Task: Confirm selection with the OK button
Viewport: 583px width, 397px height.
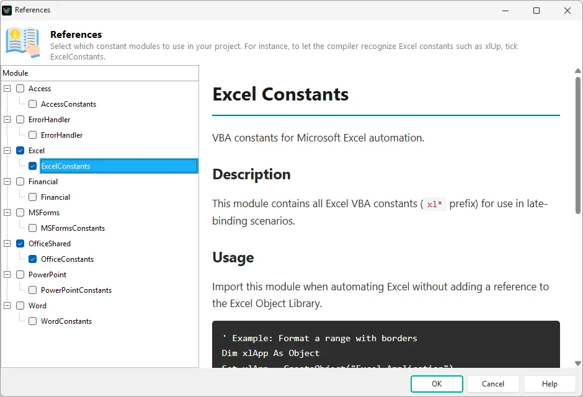Action: click(437, 383)
